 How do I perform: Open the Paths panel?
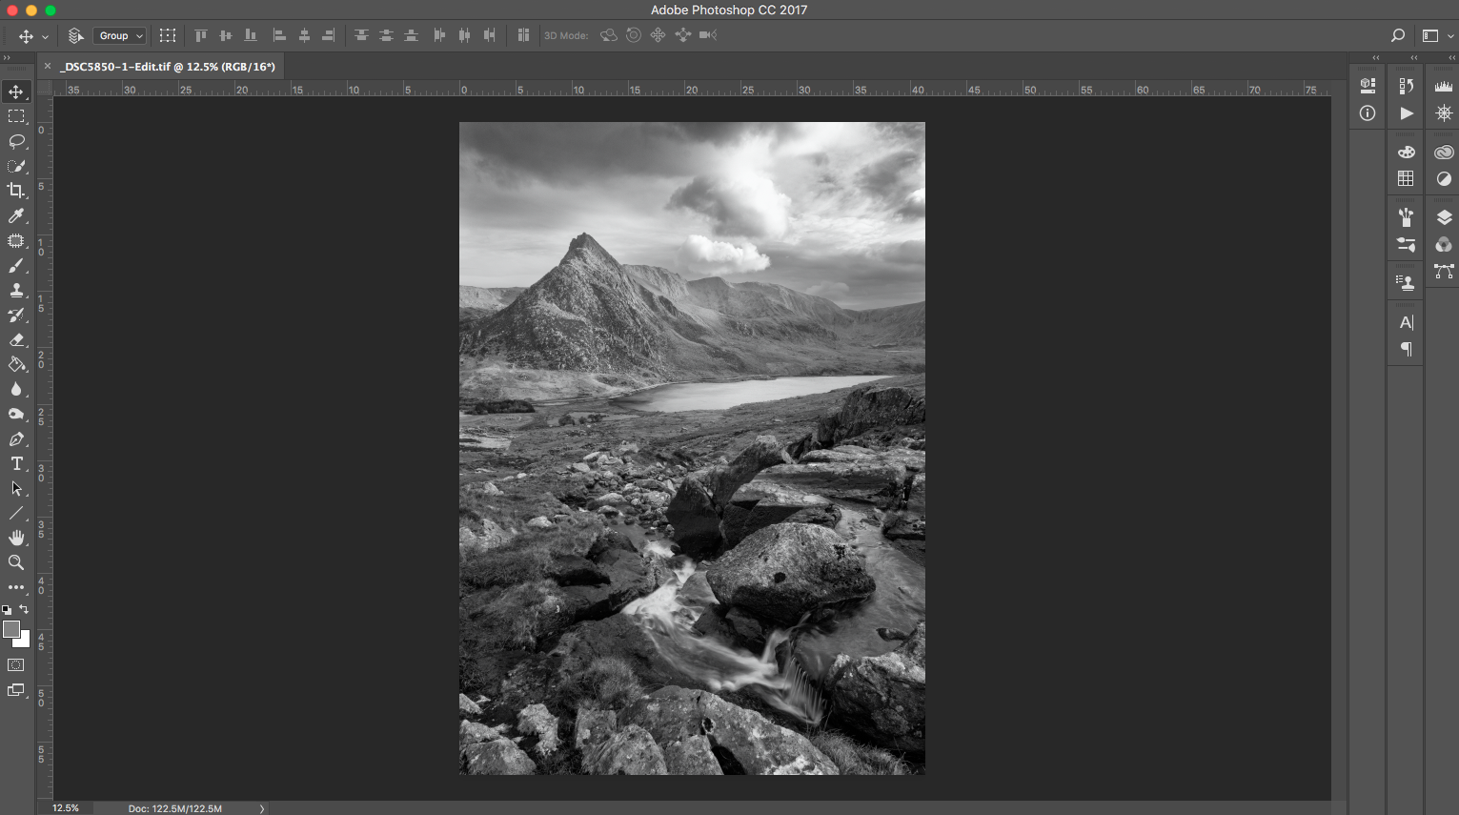tap(1444, 272)
